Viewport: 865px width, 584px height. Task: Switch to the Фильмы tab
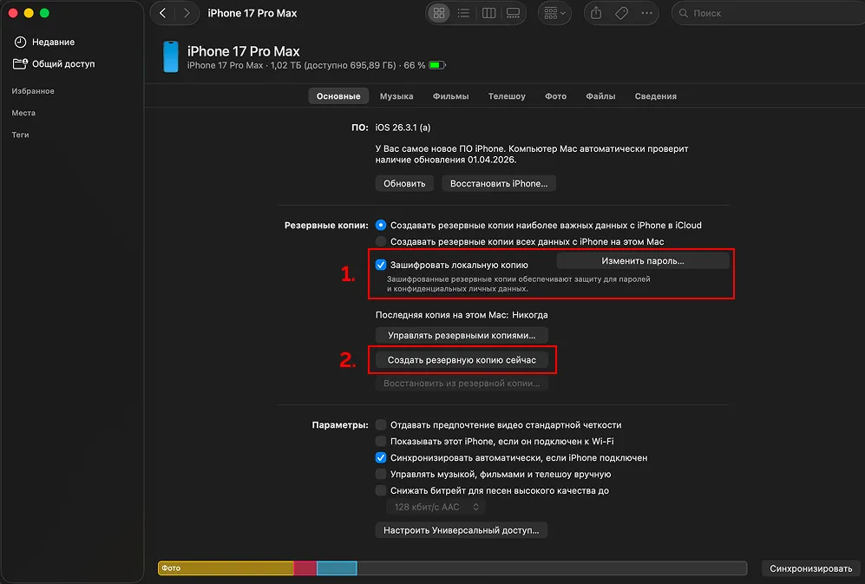click(450, 96)
